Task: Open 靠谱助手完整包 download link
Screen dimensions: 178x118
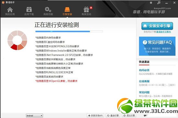Action: click(x=163, y=32)
